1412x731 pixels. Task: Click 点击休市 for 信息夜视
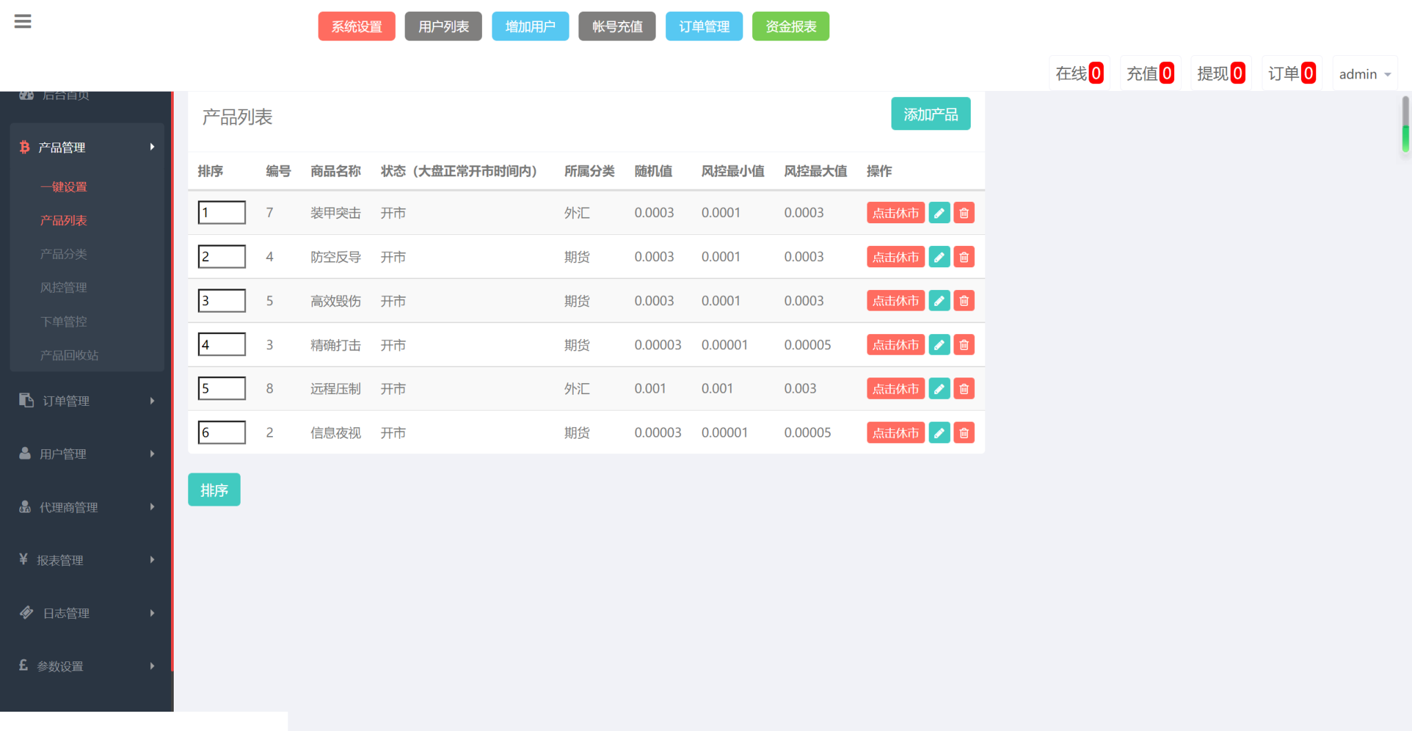point(896,433)
